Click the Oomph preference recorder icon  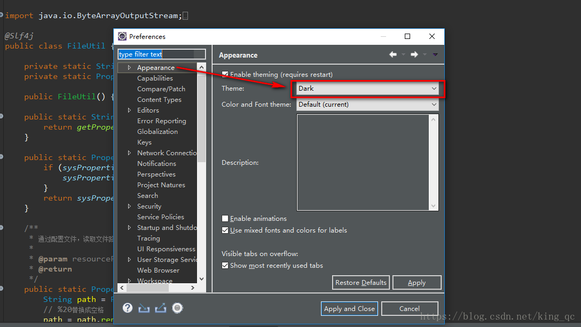[x=177, y=308]
